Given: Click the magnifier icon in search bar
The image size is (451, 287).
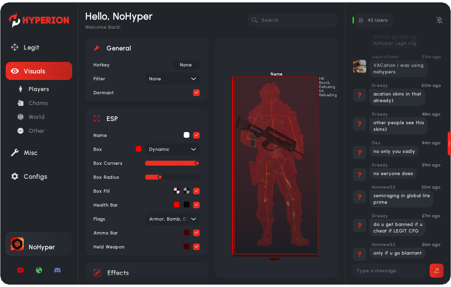Looking at the screenshot, I should 255,20.
